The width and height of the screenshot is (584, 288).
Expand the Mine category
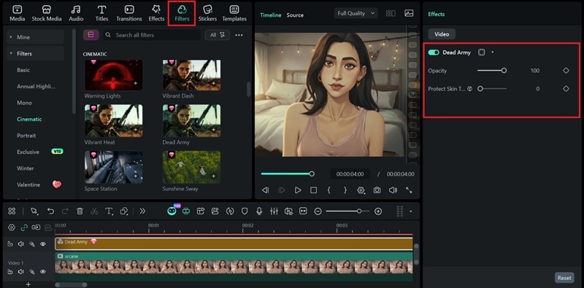coord(35,37)
